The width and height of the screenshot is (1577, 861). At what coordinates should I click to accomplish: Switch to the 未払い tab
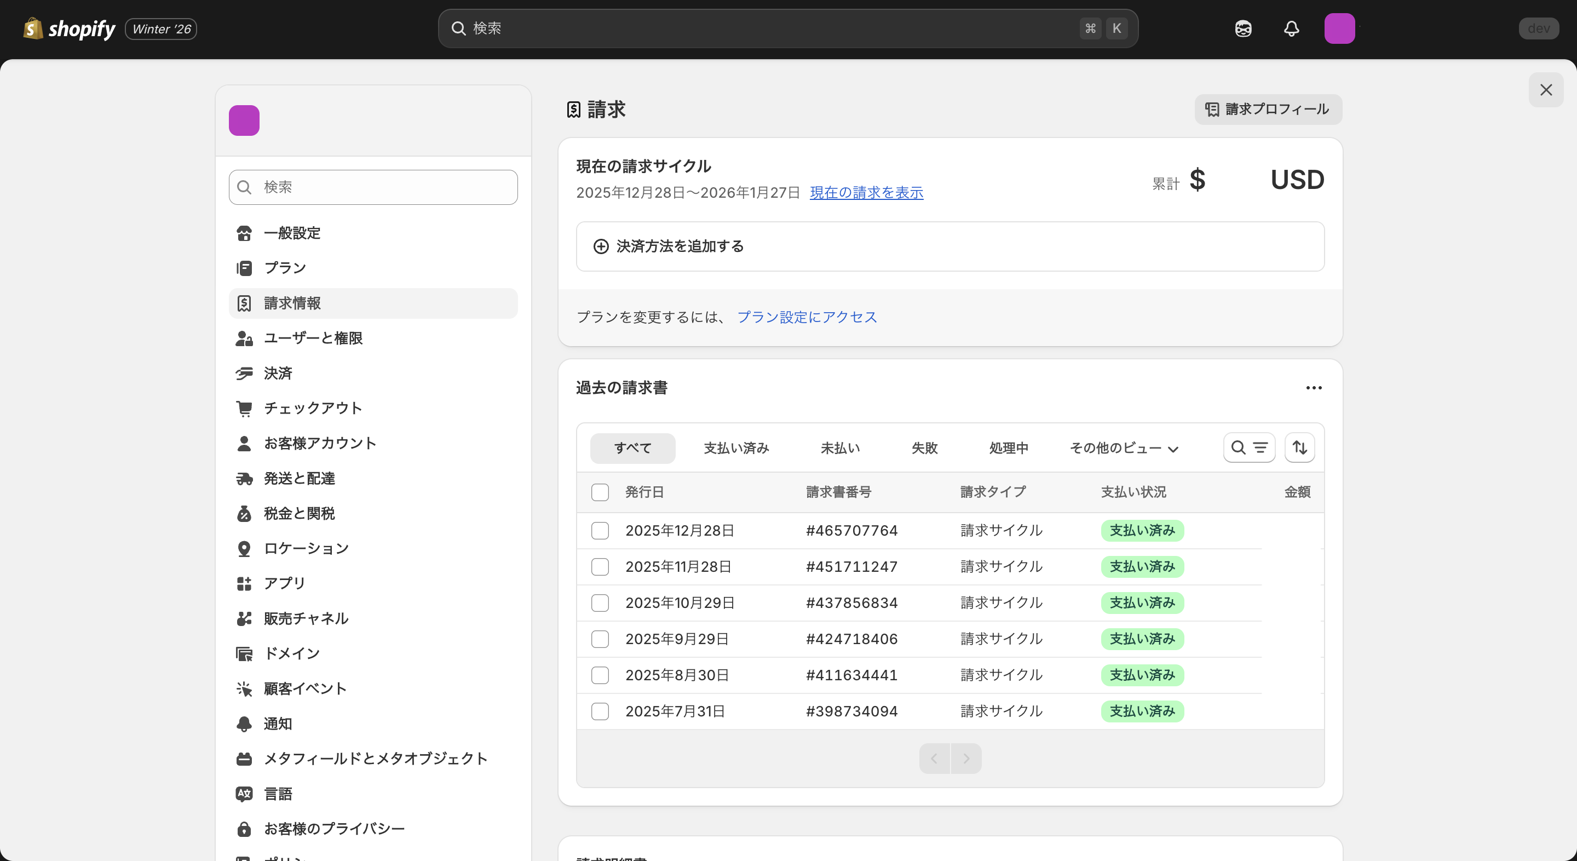coord(840,447)
